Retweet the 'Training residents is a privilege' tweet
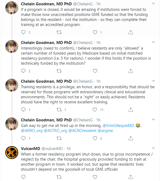The width and height of the screenshot is (161, 181). [x=59, y=110]
